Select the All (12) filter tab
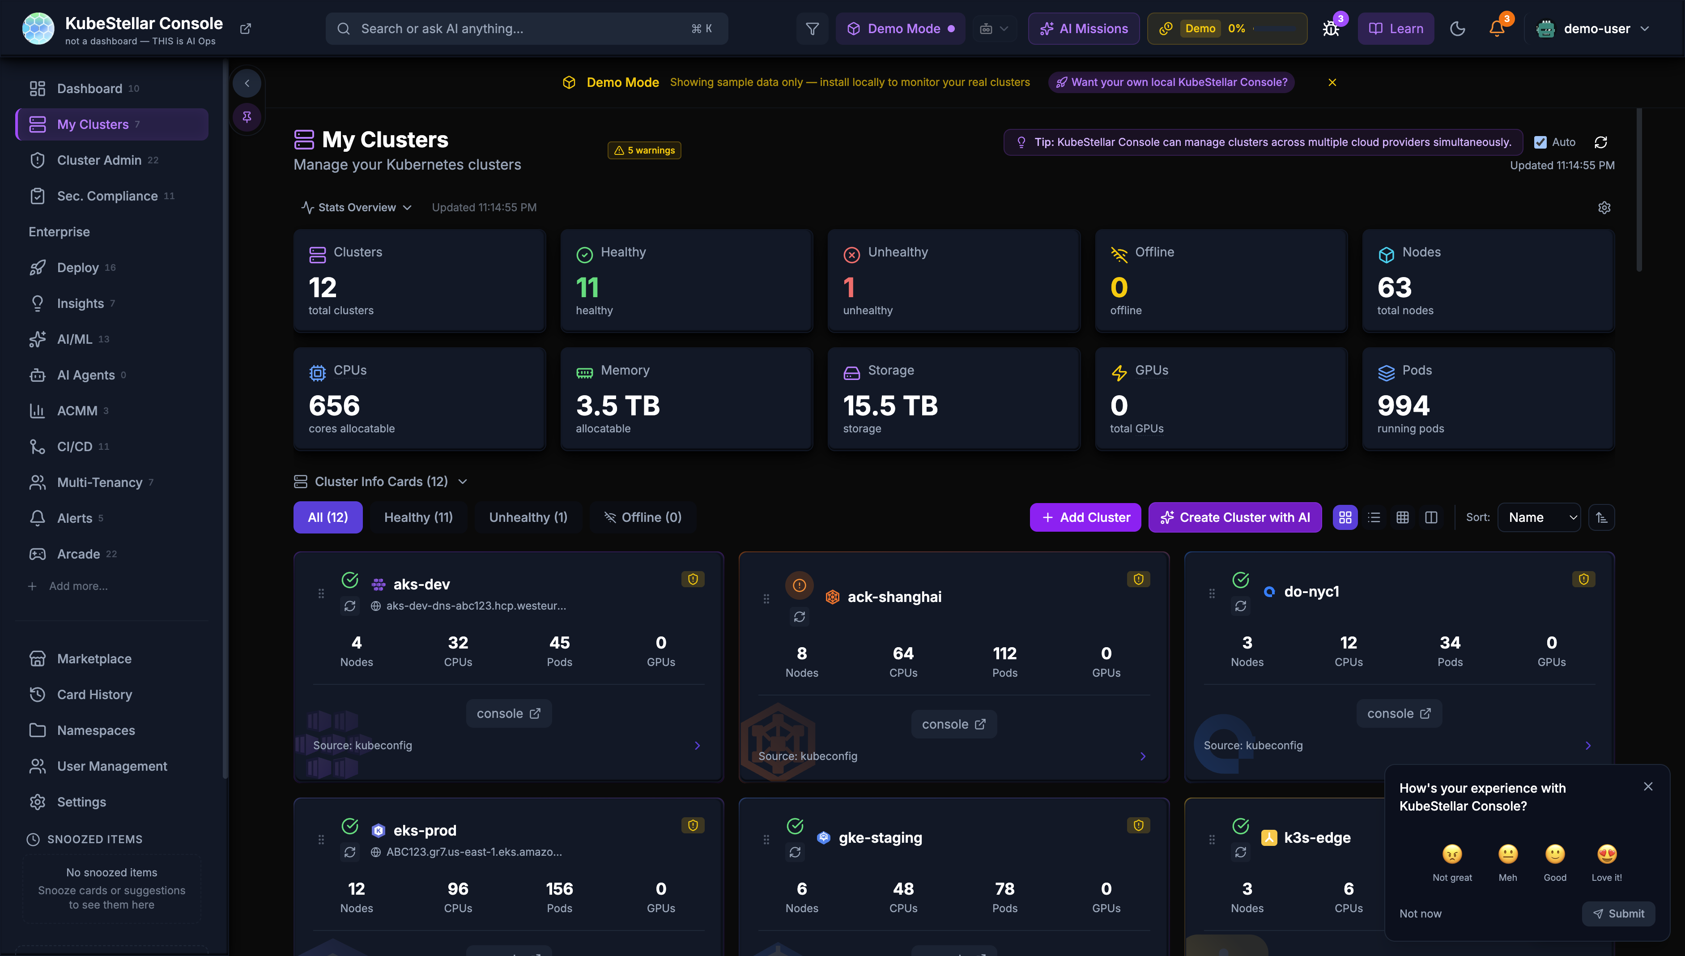Viewport: 1685px width, 956px height. tap(328, 517)
